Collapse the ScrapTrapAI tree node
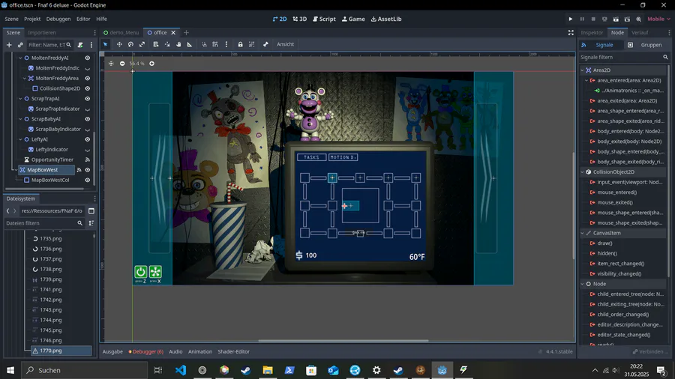 [19, 99]
